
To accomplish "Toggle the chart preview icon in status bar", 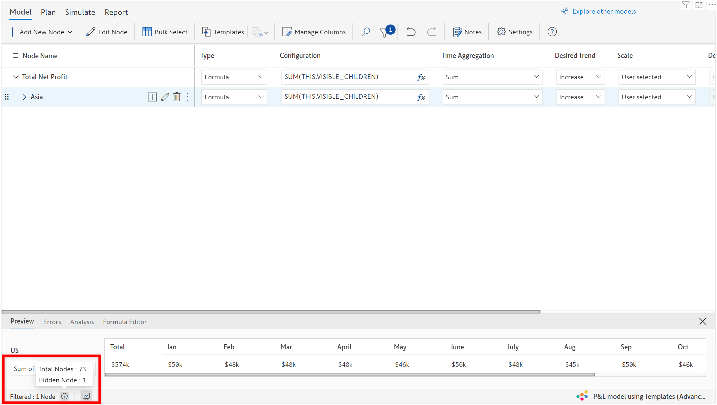I will point(86,396).
